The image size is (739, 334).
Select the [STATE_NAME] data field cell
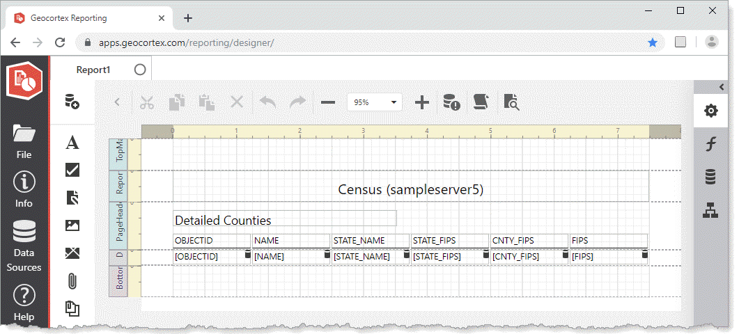[371, 257]
